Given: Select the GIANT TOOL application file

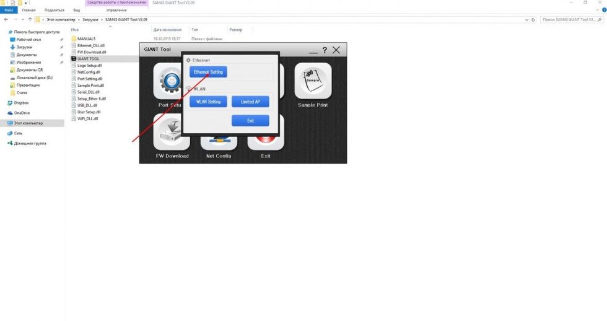Looking at the screenshot, I should pos(88,59).
